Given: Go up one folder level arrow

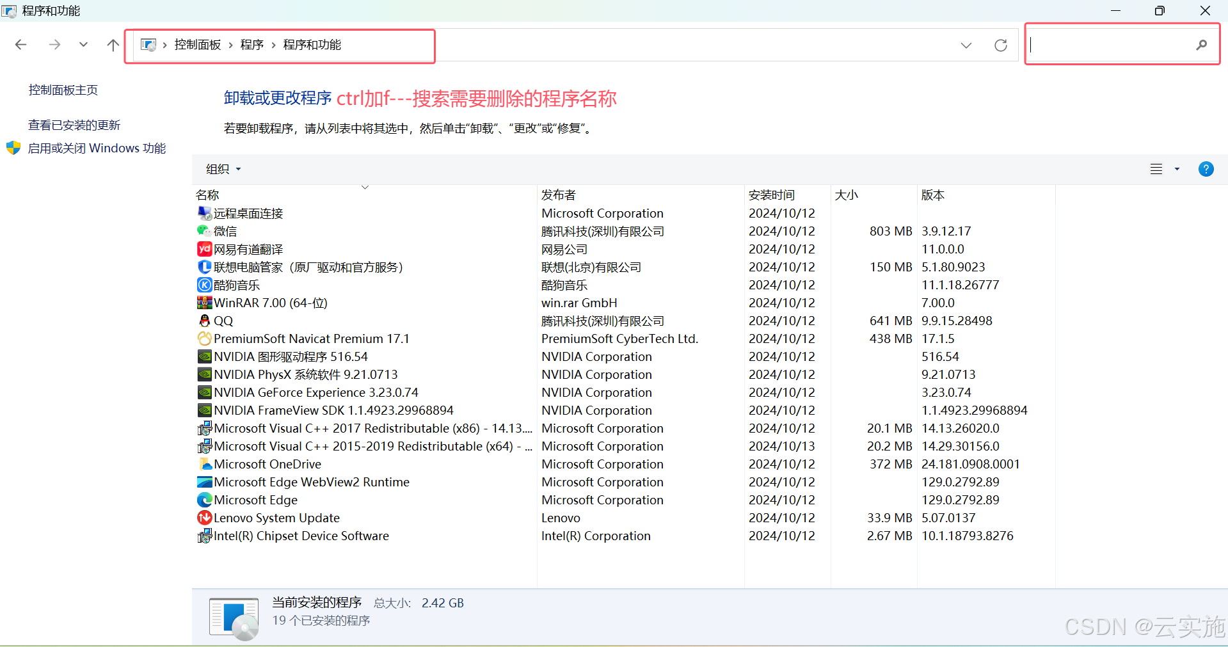Looking at the screenshot, I should tap(113, 44).
